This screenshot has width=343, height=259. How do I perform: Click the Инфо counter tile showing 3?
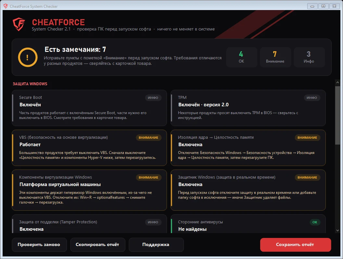tap(309, 57)
